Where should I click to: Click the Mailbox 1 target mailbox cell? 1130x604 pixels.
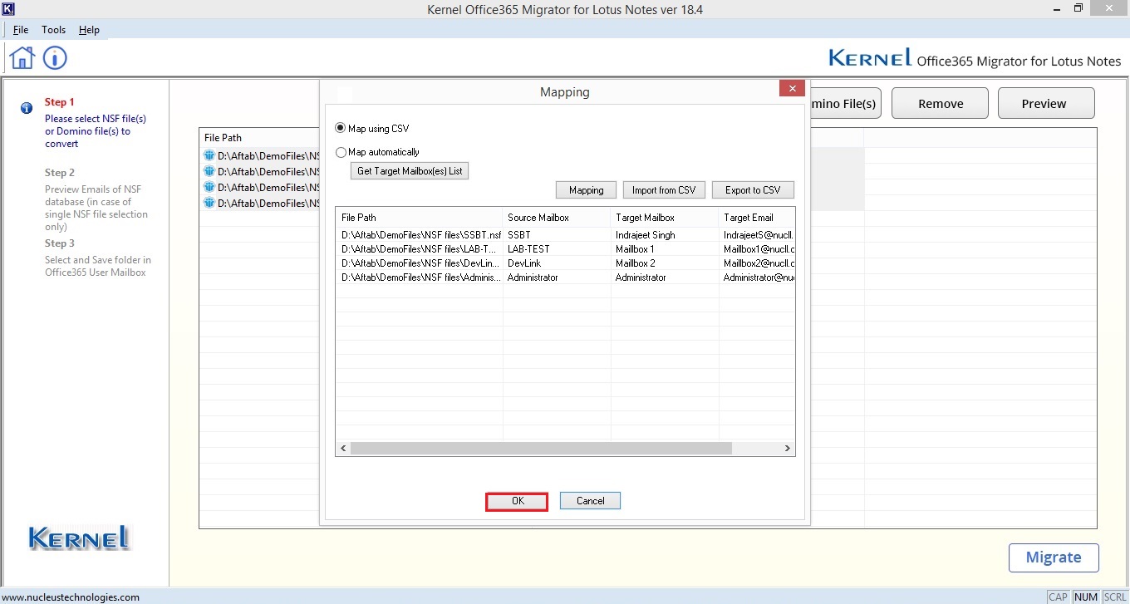pos(665,249)
